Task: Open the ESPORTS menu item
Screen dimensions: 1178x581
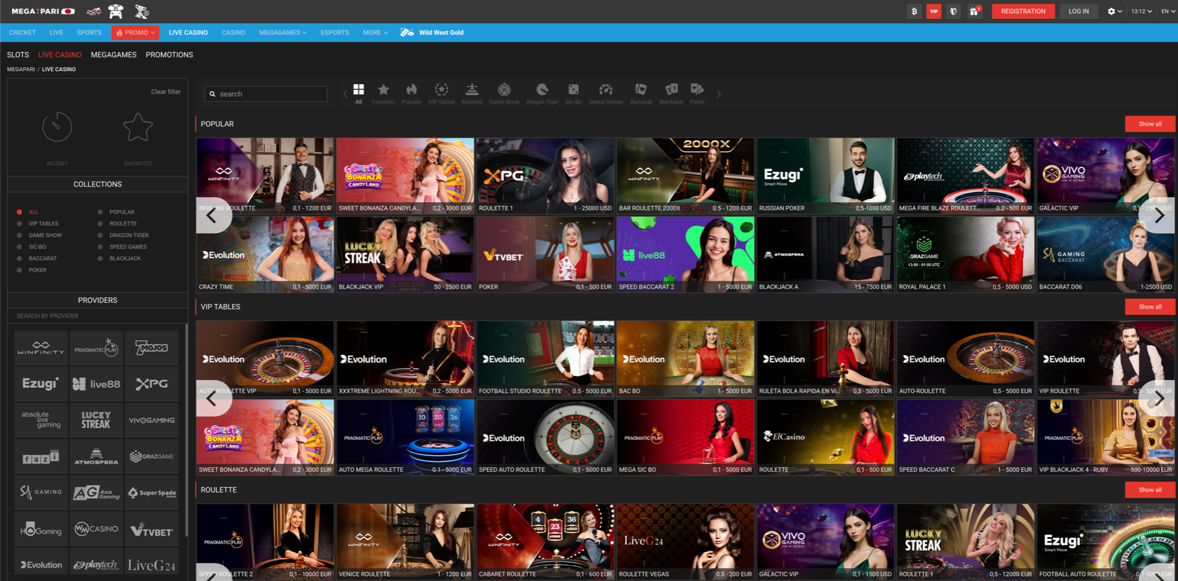Action: point(335,32)
